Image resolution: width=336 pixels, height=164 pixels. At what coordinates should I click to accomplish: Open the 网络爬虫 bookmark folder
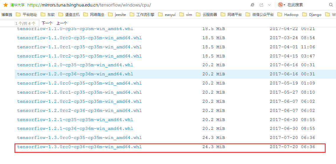click(94, 14)
